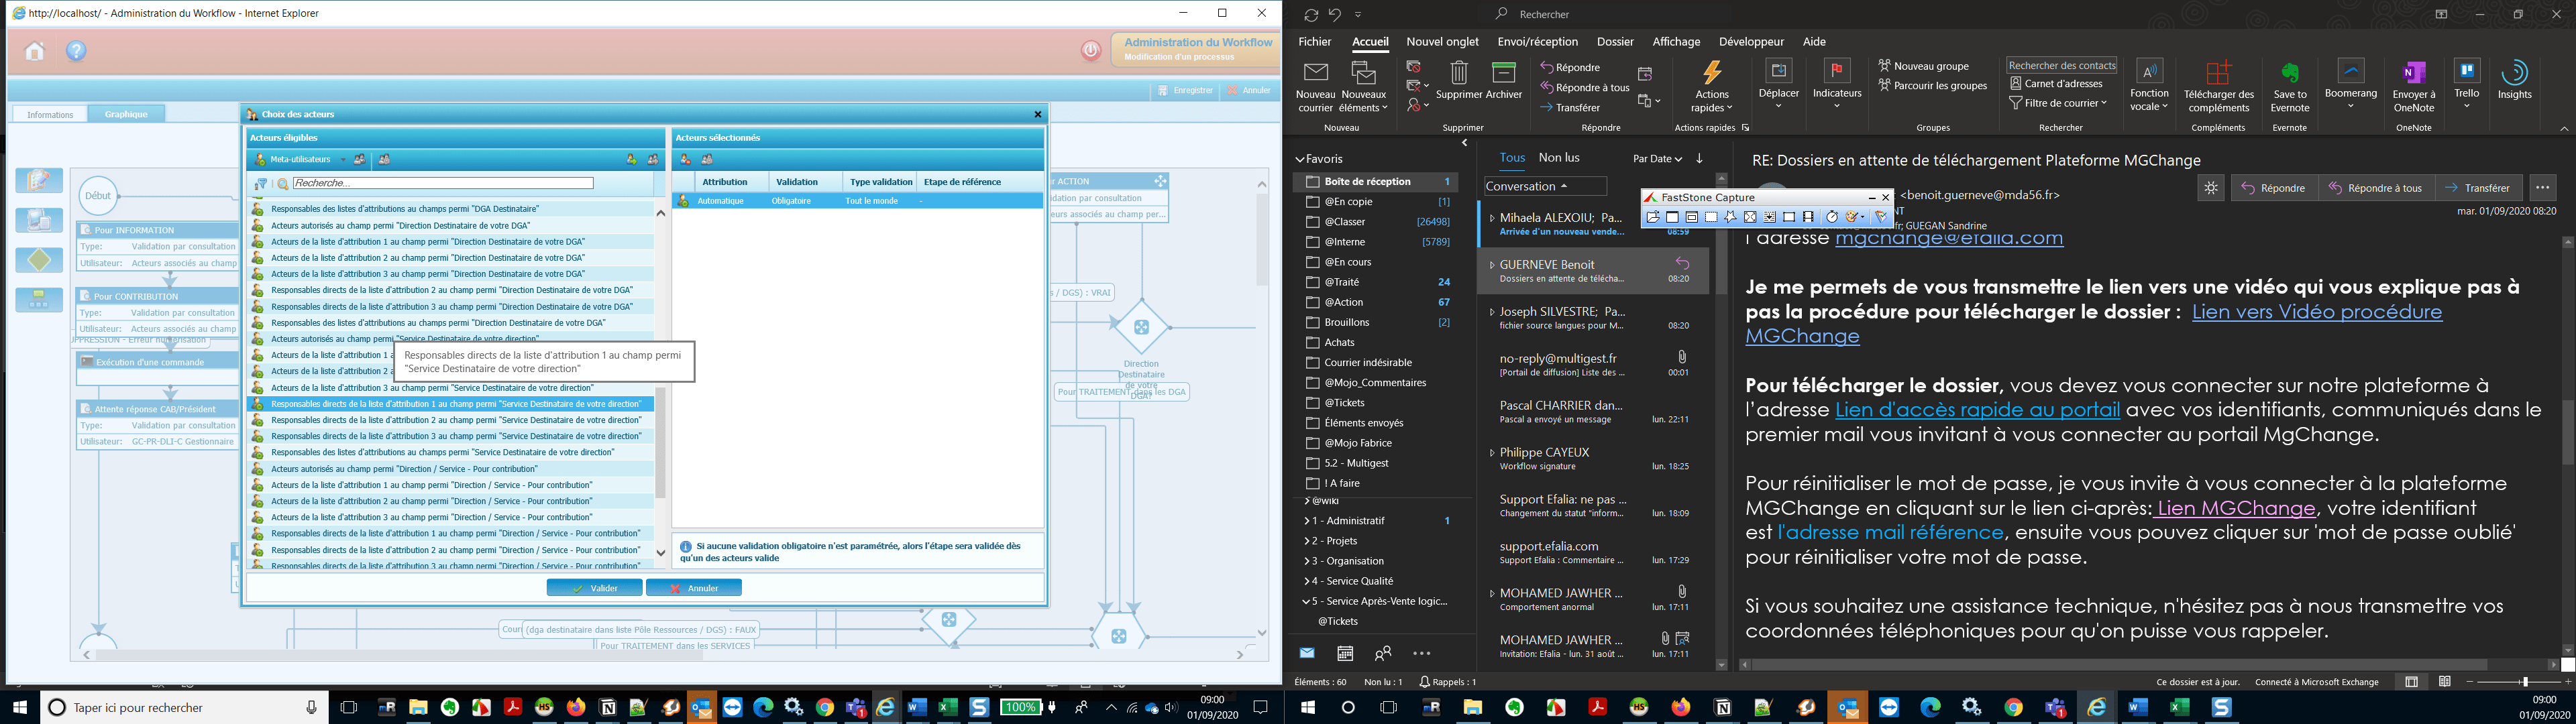Open the Affichage ribbon tab
Viewport: 2576px width, 724px height.
point(1676,42)
